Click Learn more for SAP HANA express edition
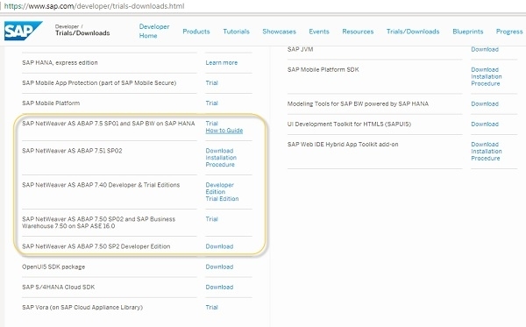The width and height of the screenshot is (526, 327). click(222, 63)
